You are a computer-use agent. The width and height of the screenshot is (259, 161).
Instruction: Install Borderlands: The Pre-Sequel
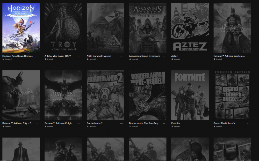[134, 127]
